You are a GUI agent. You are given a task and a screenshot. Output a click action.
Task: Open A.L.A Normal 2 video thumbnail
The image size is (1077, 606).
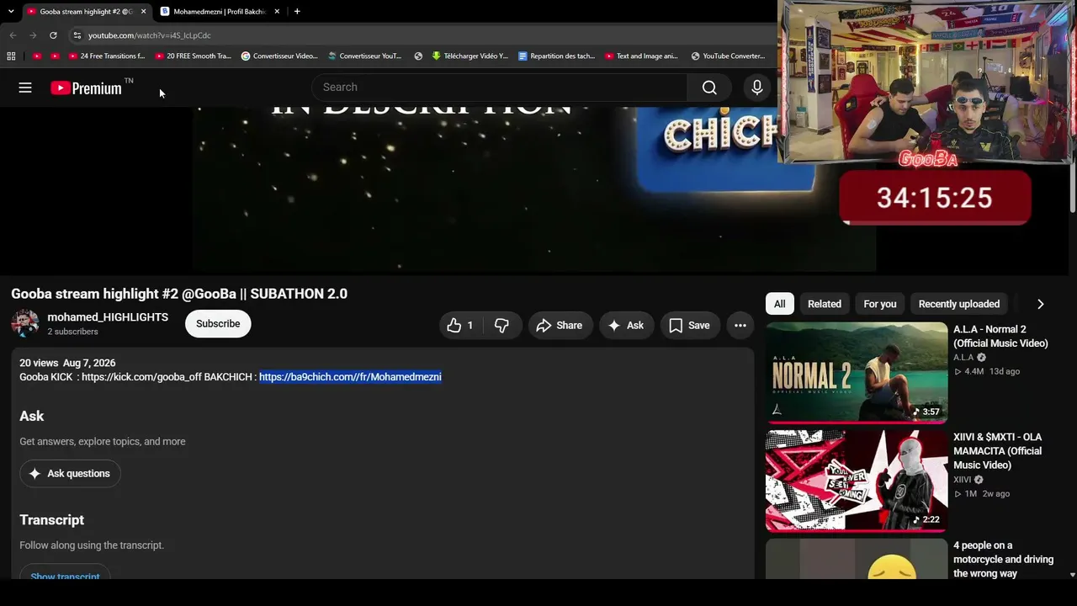point(857,372)
